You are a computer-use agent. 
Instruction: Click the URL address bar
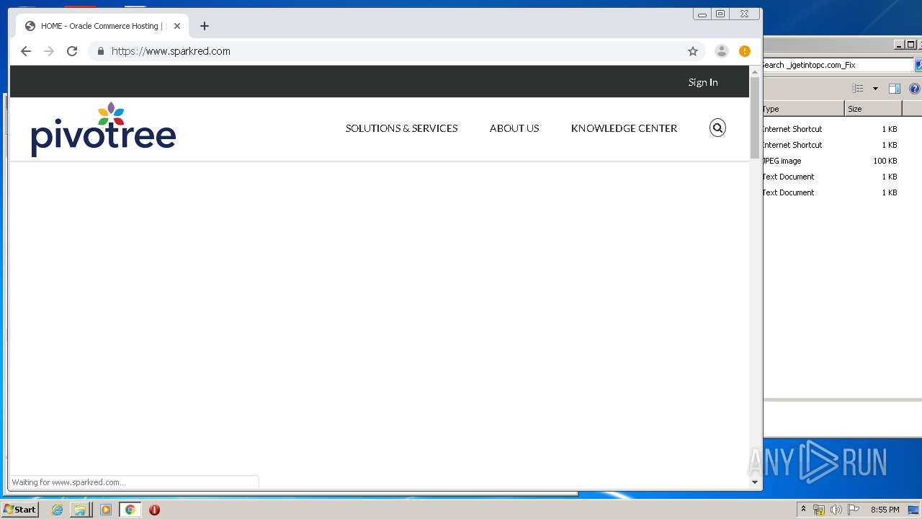pos(396,51)
